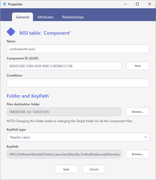156x180 pixels.
Task: Save the component properties
Action: tap(66, 169)
